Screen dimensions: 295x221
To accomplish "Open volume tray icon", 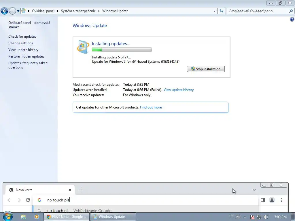I will (266, 217).
